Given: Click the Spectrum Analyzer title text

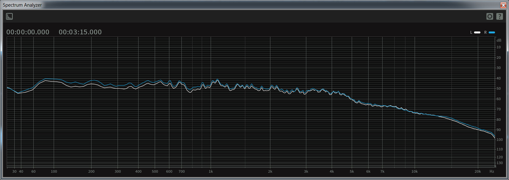Looking at the screenshot, I should tap(22, 5).
